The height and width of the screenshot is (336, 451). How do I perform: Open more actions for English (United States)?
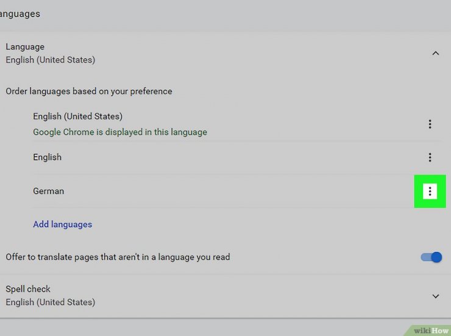430,124
